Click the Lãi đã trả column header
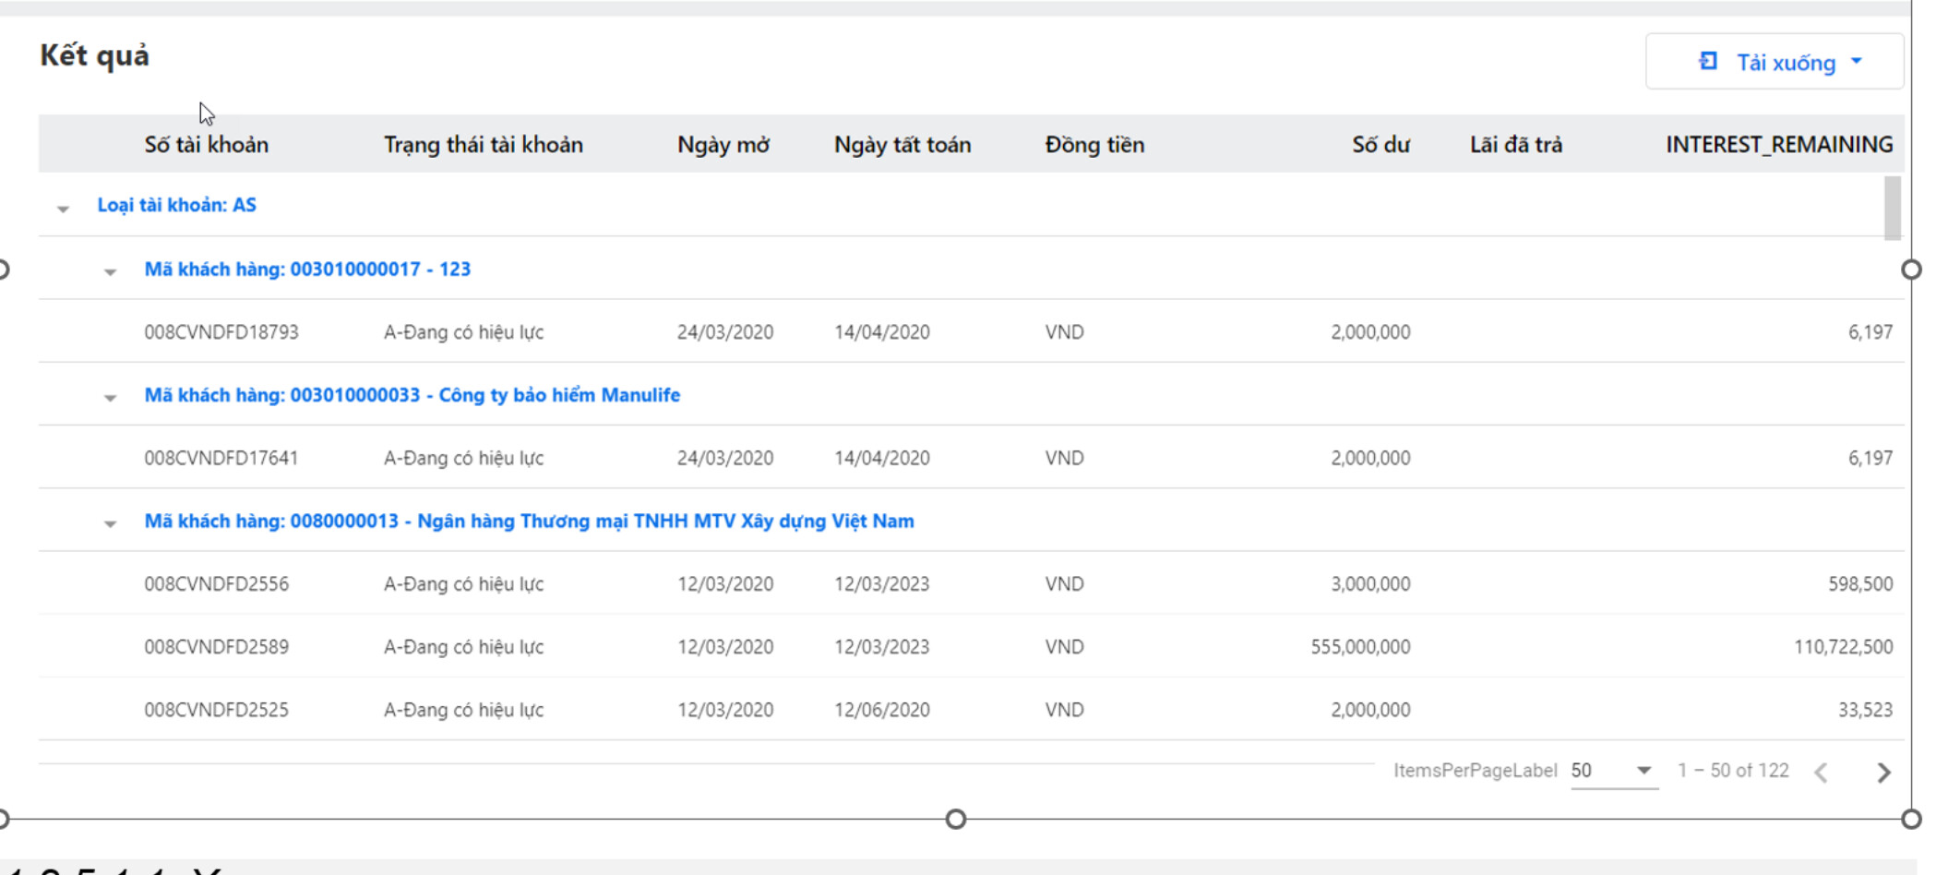The width and height of the screenshot is (1960, 875). (x=1516, y=145)
